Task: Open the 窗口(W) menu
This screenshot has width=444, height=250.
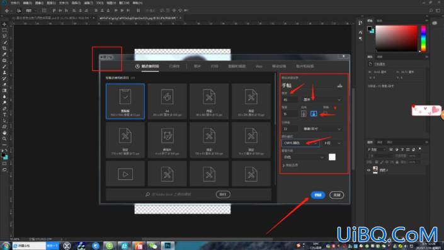Action: pos(124,3)
